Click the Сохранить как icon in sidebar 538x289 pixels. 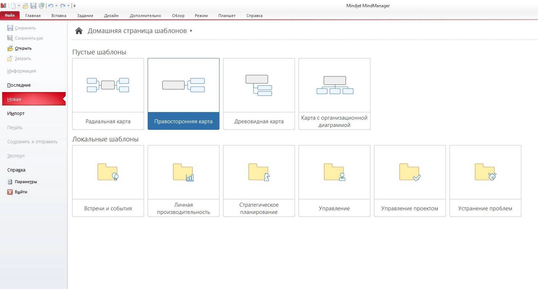pos(10,38)
